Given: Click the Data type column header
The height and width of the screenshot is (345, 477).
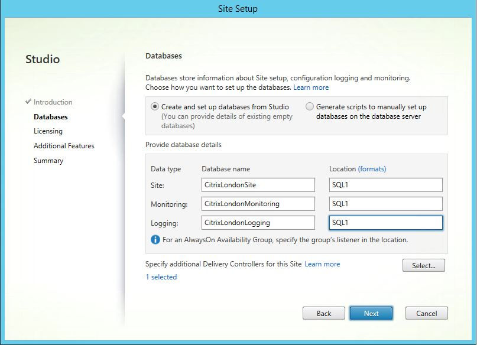Looking at the screenshot, I should tap(166, 169).
